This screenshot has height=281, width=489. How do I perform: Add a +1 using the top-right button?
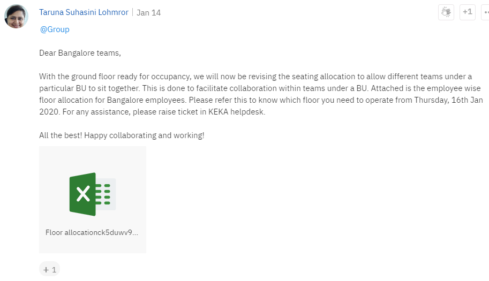tap(468, 12)
